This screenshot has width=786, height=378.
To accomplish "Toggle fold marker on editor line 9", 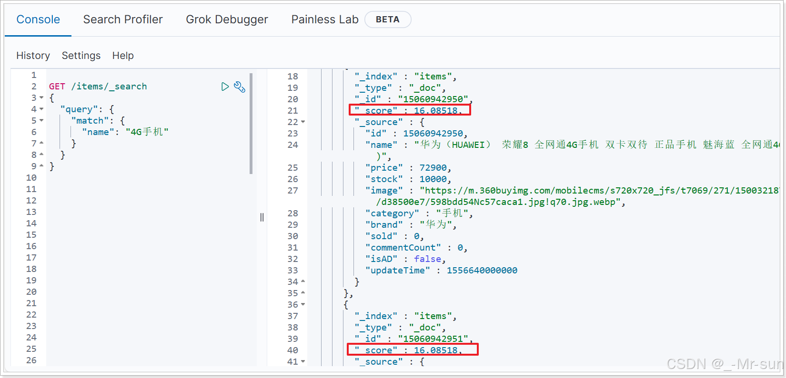I will coord(41,166).
